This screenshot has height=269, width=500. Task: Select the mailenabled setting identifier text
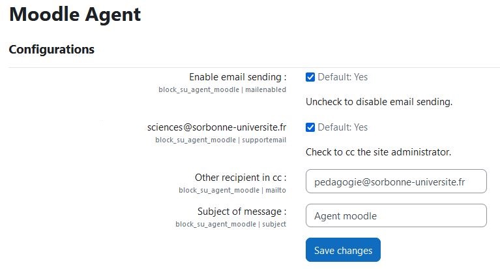pos(265,89)
